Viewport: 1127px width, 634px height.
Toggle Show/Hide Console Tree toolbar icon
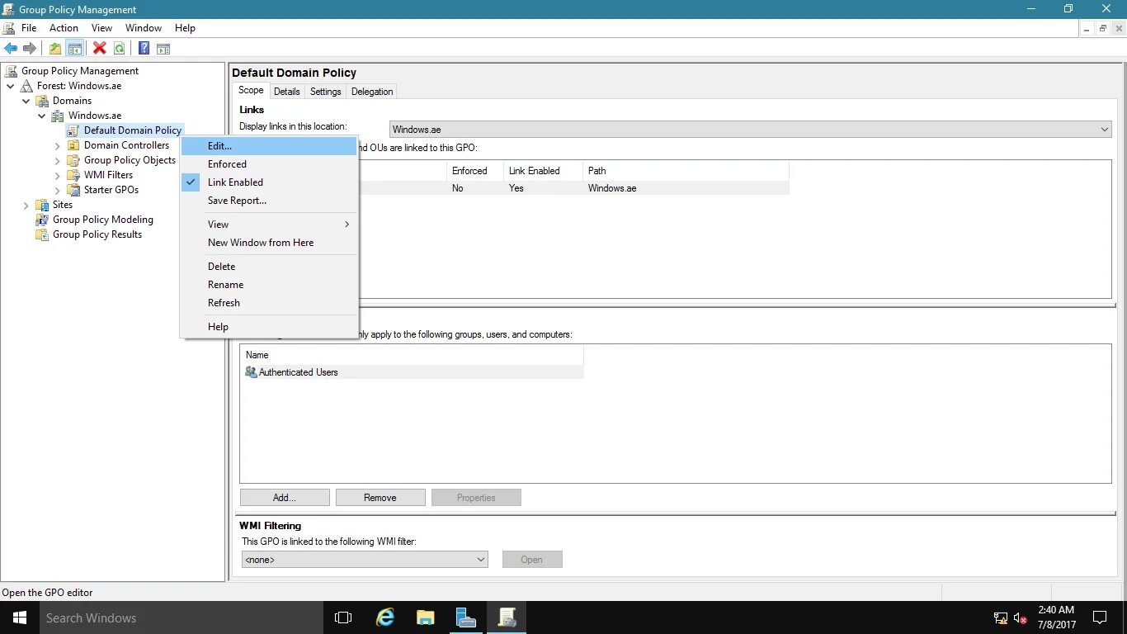point(74,48)
